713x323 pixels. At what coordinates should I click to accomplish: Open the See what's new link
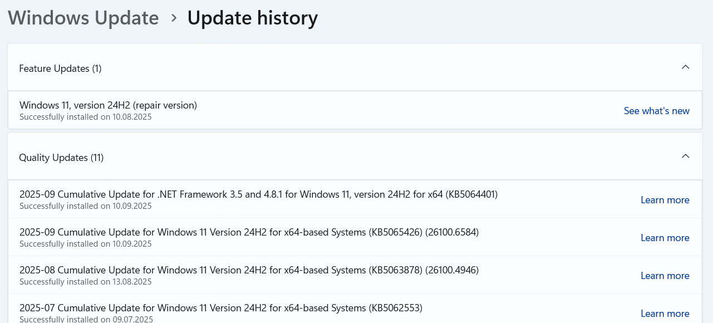point(657,111)
